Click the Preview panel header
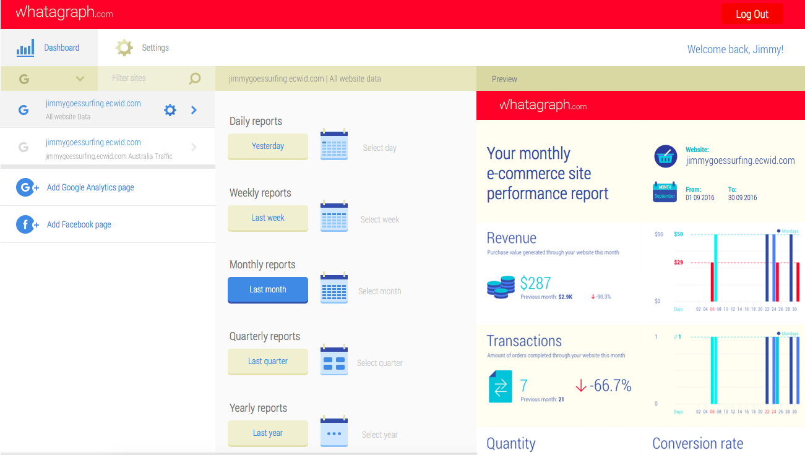Image resolution: width=805 pixels, height=455 pixels. point(640,79)
